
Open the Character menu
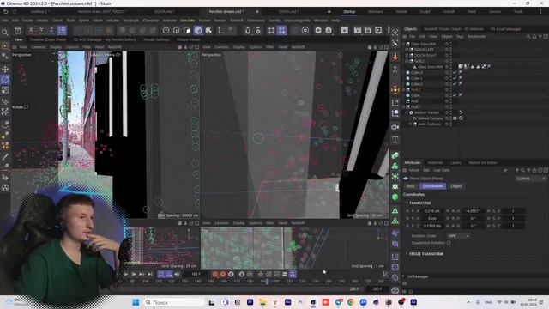tap(151, 21)
